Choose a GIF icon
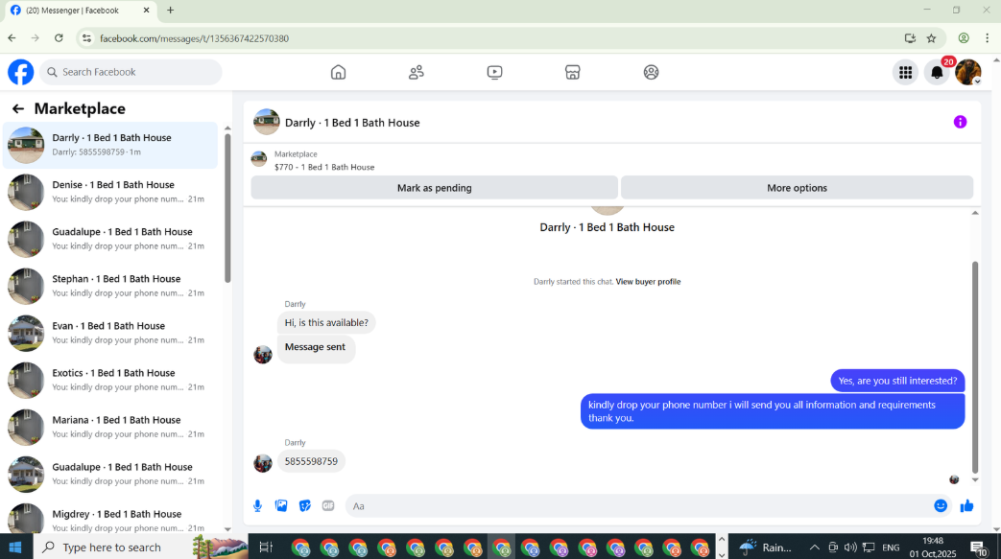The width and height of the screenshot is (1001, 559). [x=328, y=506]
